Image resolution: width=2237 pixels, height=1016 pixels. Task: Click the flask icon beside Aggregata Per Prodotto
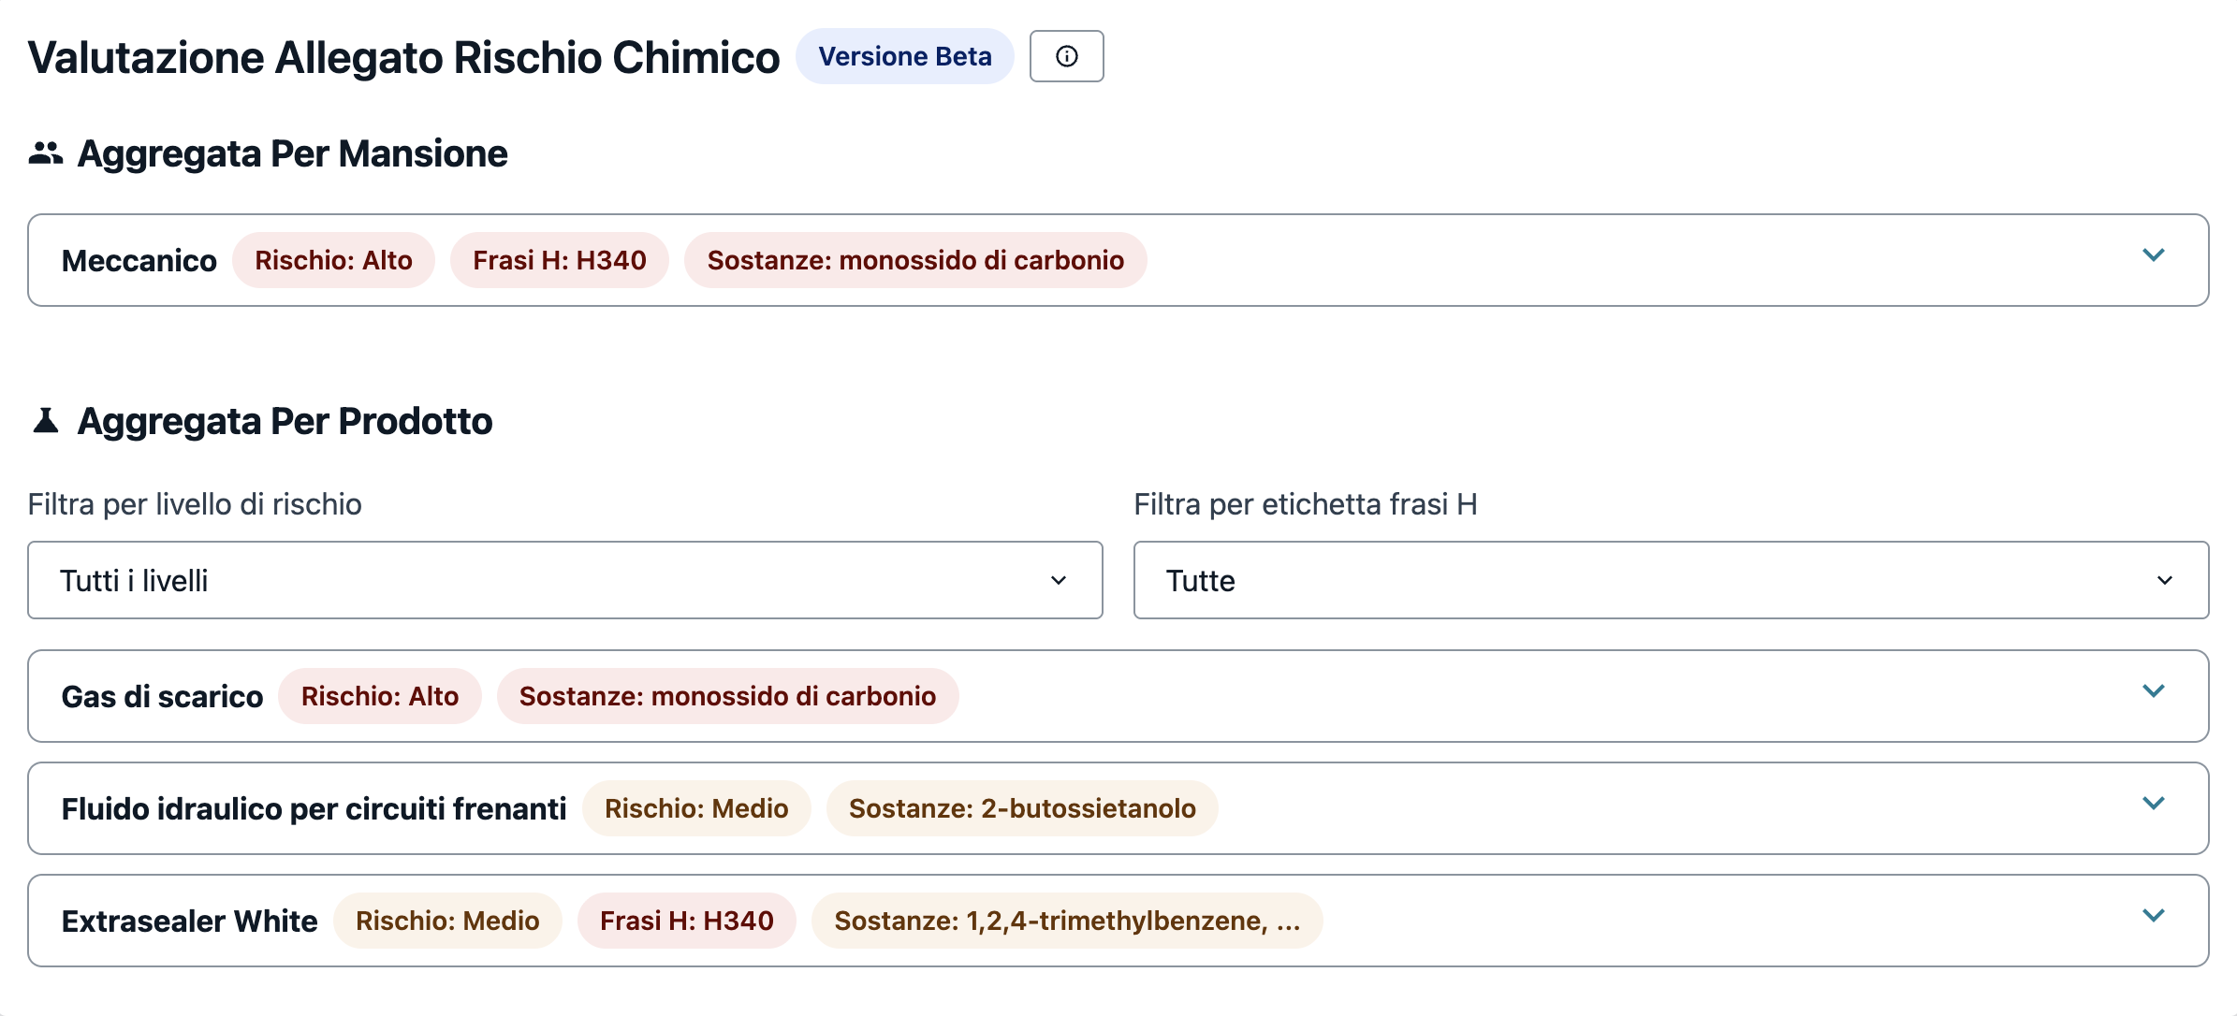tap(46, 421)
